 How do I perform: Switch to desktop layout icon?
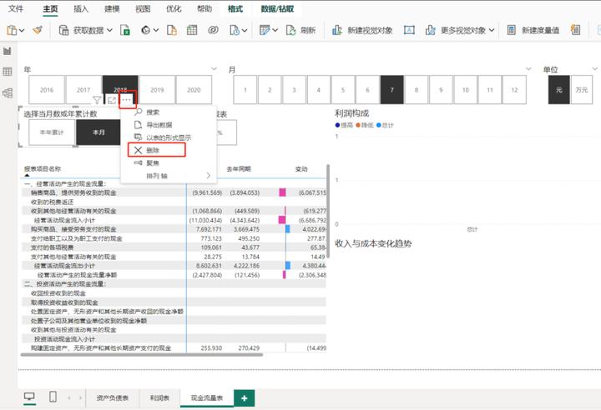click(x=29, y=397)
